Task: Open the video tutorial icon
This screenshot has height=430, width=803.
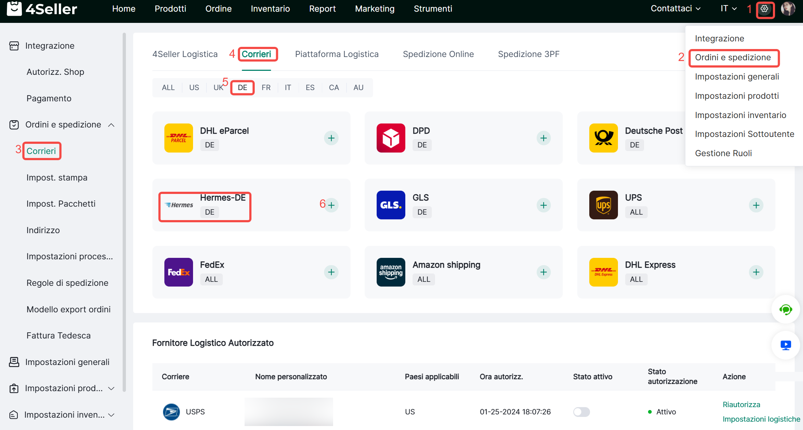Action: (785, 345)
